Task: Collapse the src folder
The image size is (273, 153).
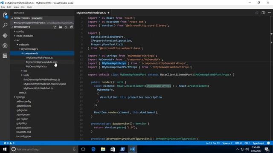Action: point(15,40)
